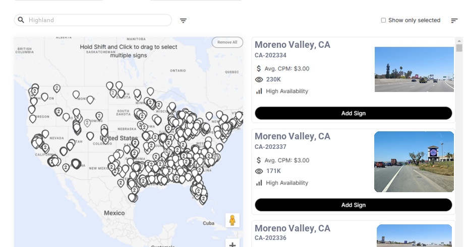Click the eye impressions icon for 230K
This screenshot has width=464, height=247.
tap(259, 79)
